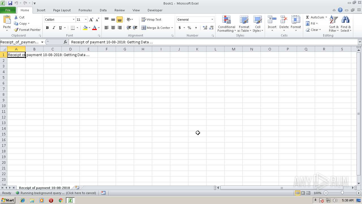Click AutoSum
The width and height of the screenshot is (362, 204).
pos(314,17)
